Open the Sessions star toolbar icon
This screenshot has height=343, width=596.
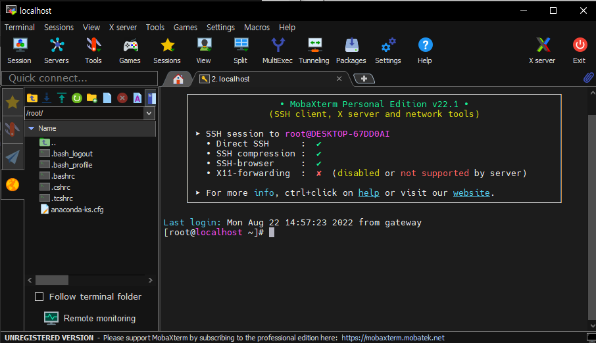167,51
